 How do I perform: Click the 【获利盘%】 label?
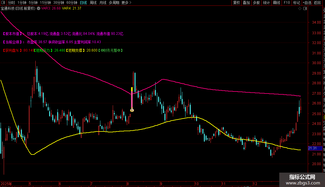(x=12, y=50)
